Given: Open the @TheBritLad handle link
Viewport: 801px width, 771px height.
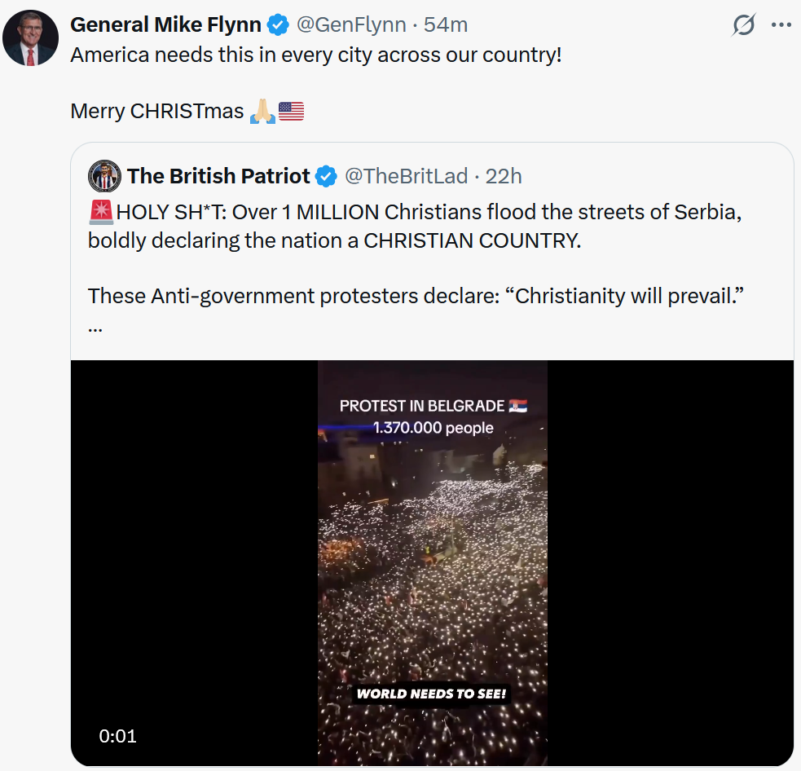Looking at the screenshot, I should [x=406, y=176].
